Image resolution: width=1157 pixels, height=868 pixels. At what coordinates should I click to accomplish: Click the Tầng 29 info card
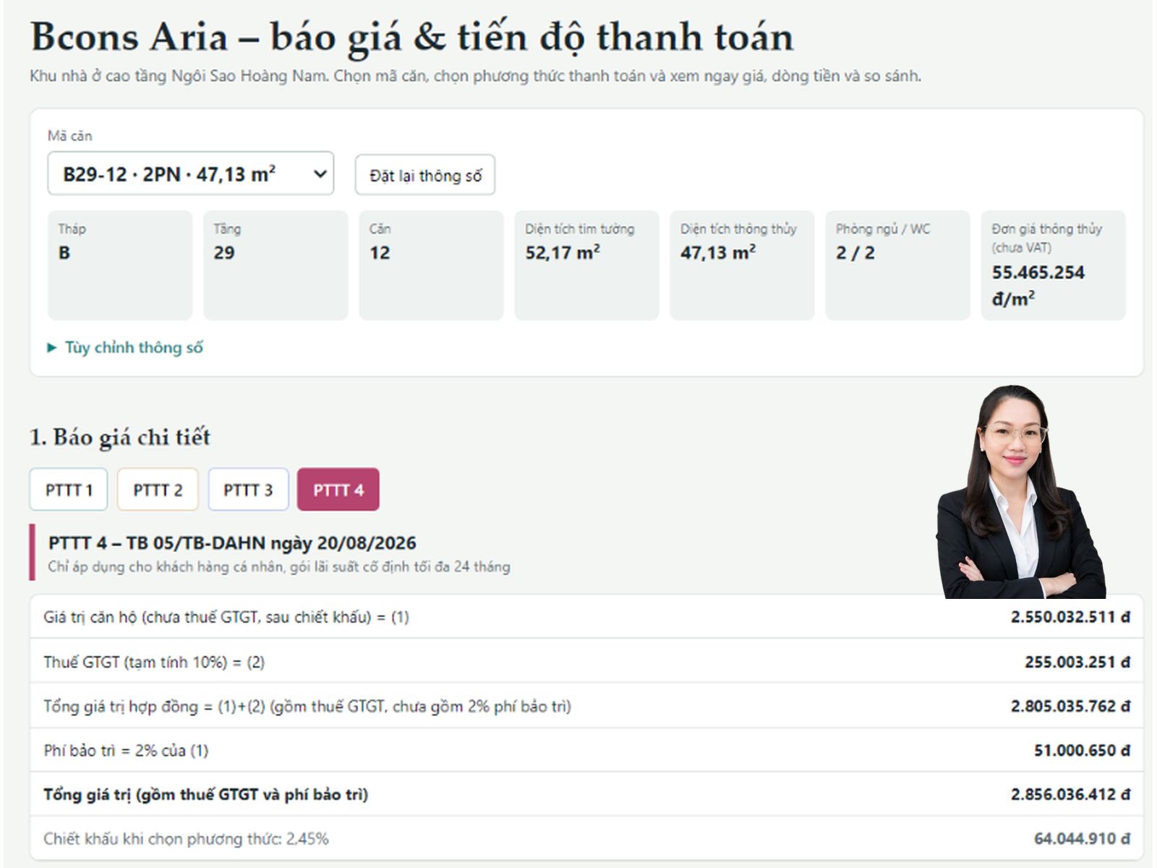point(276,265)
